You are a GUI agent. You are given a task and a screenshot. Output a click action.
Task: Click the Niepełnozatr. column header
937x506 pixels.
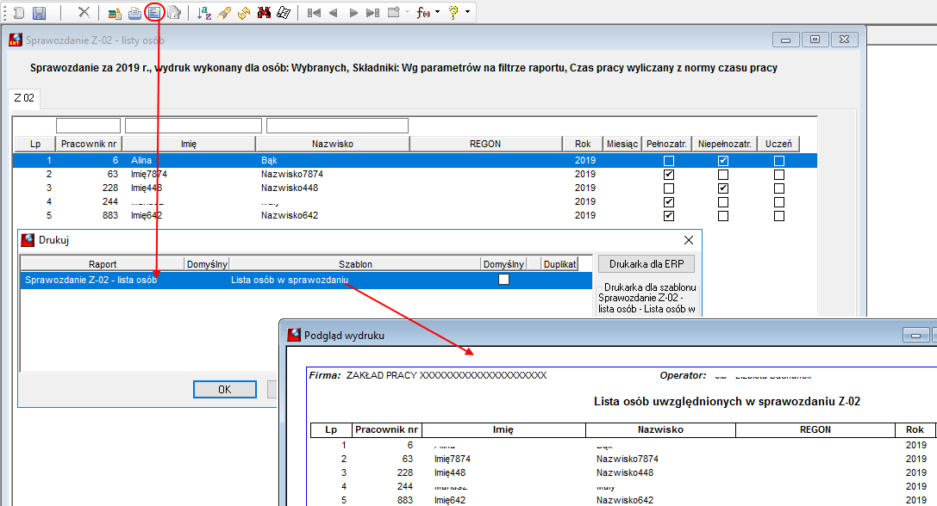[725, 144]
